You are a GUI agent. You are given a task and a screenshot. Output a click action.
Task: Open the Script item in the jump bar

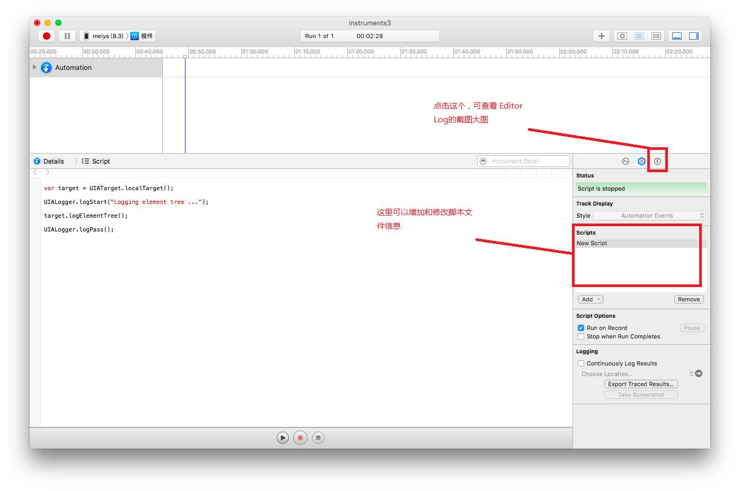click(96, 161)
